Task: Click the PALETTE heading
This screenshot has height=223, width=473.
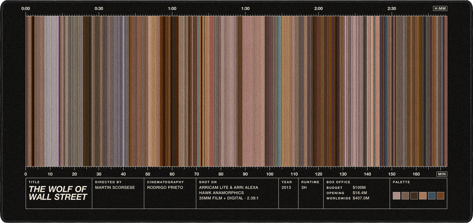Action: [401, 182]
